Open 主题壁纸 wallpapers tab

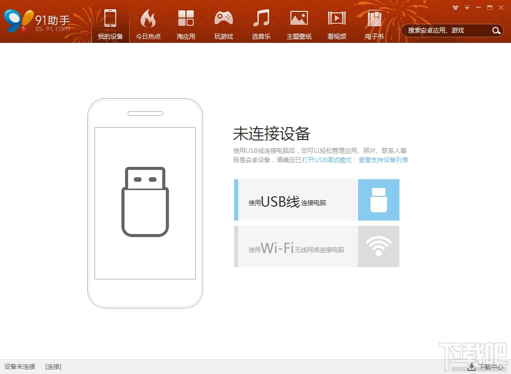coord(299,24)
